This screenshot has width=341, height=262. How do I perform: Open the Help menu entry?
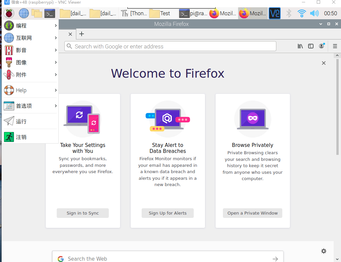(30, 90)
